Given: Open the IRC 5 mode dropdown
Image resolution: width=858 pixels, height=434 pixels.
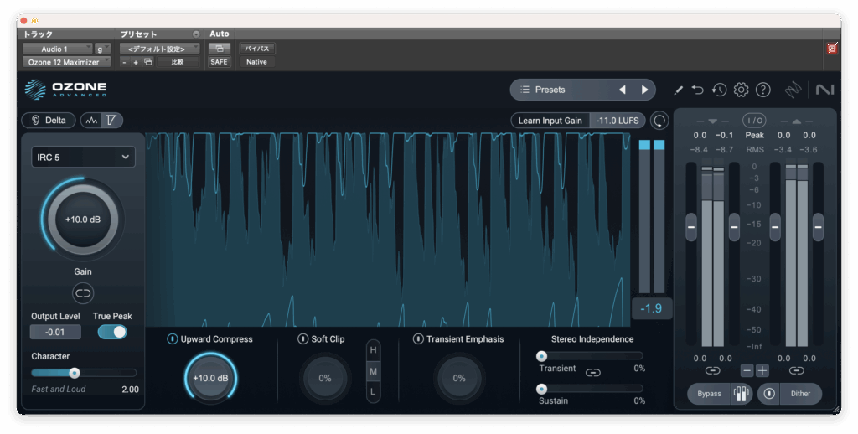Looking at the screenshot, I should (x=83, y=157).
